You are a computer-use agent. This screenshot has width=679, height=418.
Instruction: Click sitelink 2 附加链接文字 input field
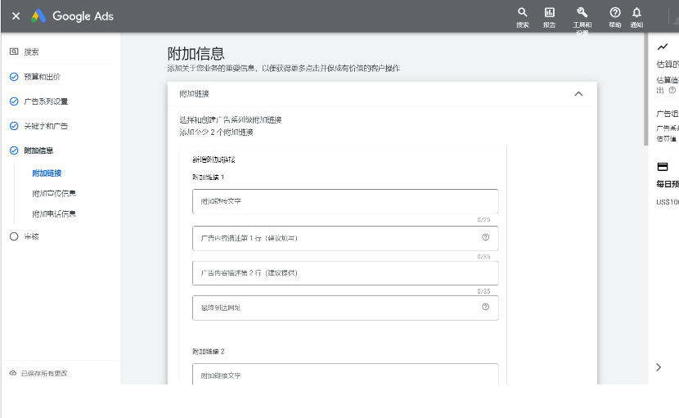point(344,375)
